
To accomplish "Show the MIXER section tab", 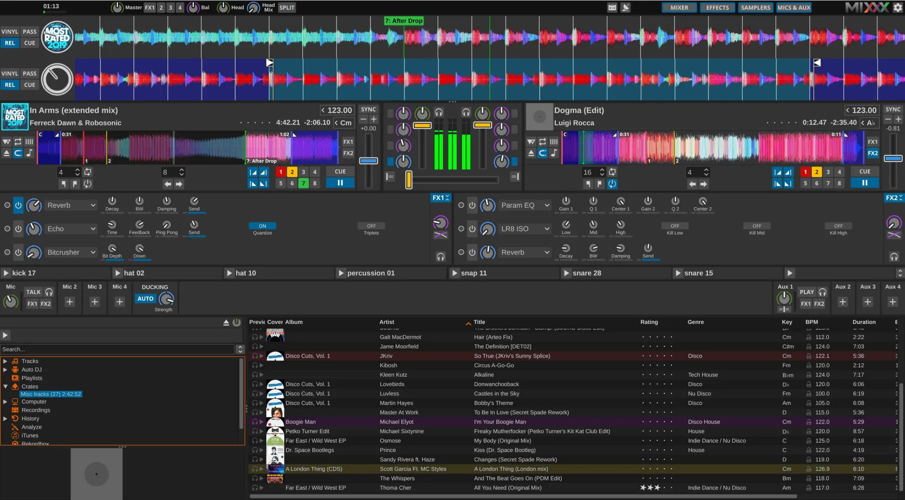I will [x=679, y=7].
